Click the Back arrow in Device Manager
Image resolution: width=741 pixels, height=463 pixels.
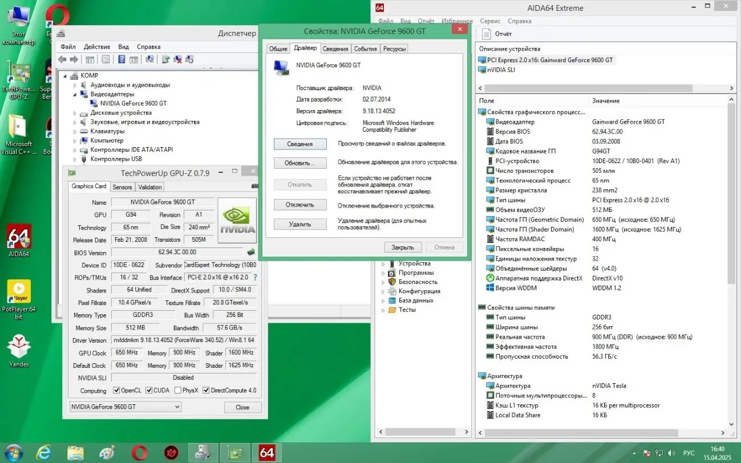click(62, 59)
